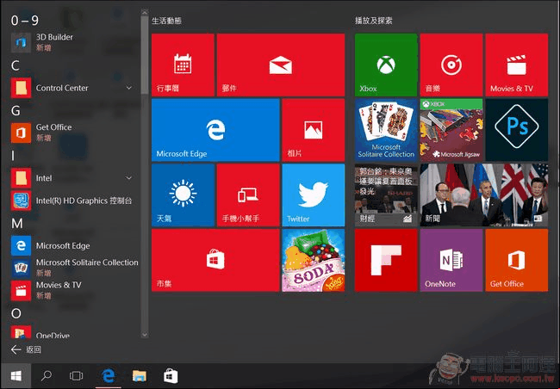The height and width of the screenshot is (389, 560).
Task: Open the 音樂 music tile
Action: click(451, 65)
